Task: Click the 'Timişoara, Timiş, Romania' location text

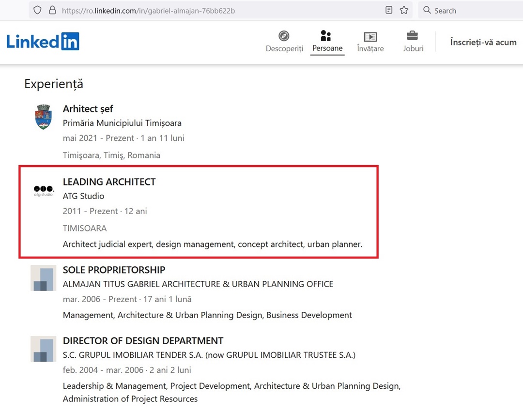Action: point(111,155)
